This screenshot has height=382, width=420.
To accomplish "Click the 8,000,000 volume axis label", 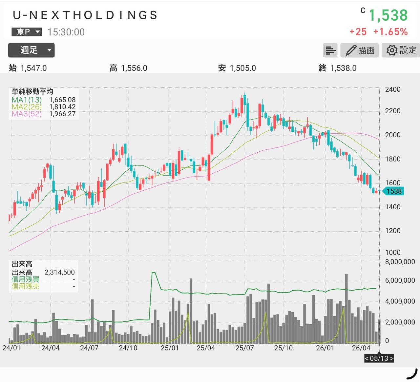I will (400, 262).
